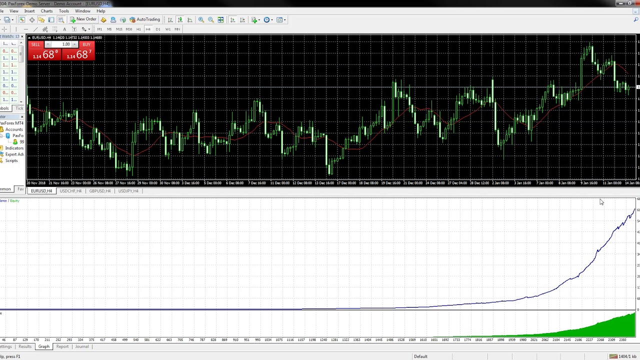Open the Tick Chart tab in Market Watch
This screenshot has height=360, width=640.
pos(19,108)
